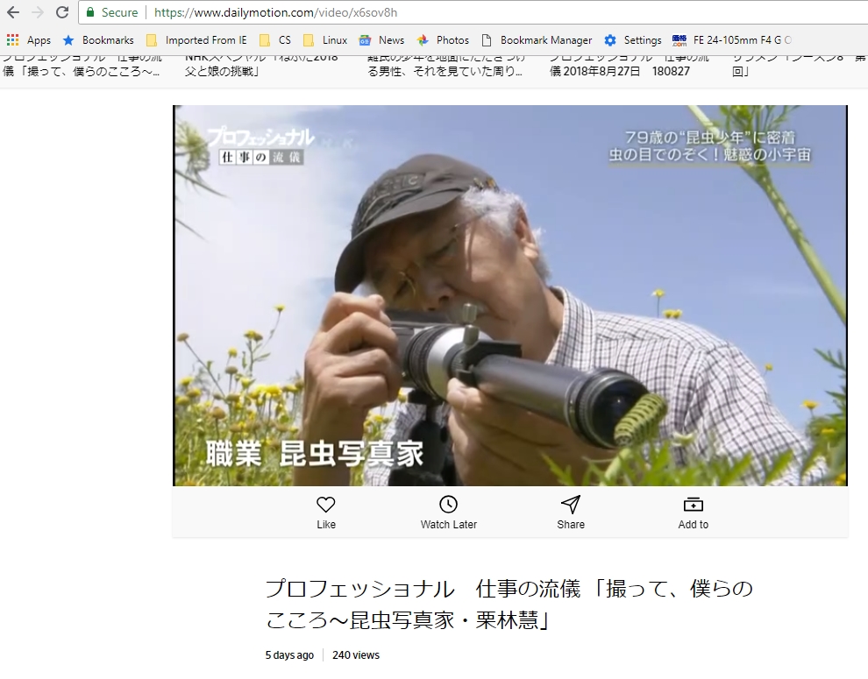
Task: Open Bookmark Manager from bookmarks bar
Action: click(537, 39)
